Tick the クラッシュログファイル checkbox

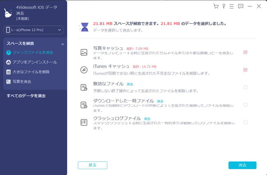point(245,122)
